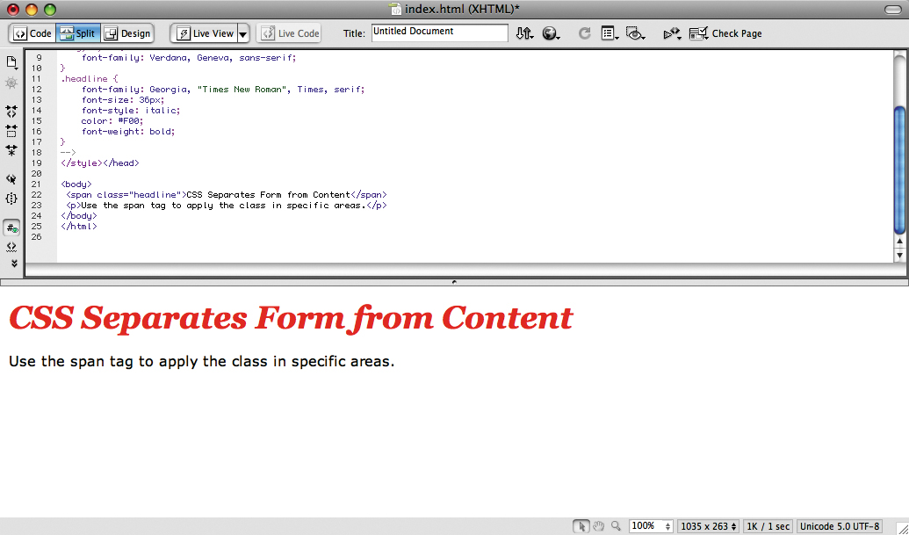Viewport: 909px width, 535px height.
Task: Click the Check Page button
Action: coord(726,33)
